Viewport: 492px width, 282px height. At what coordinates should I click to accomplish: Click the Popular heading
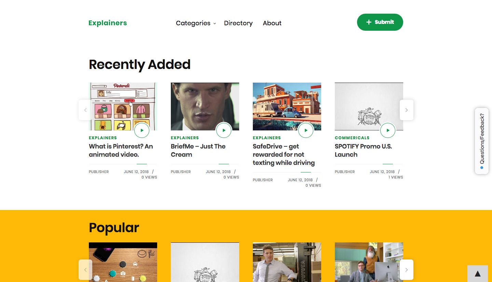coord(114,228)
